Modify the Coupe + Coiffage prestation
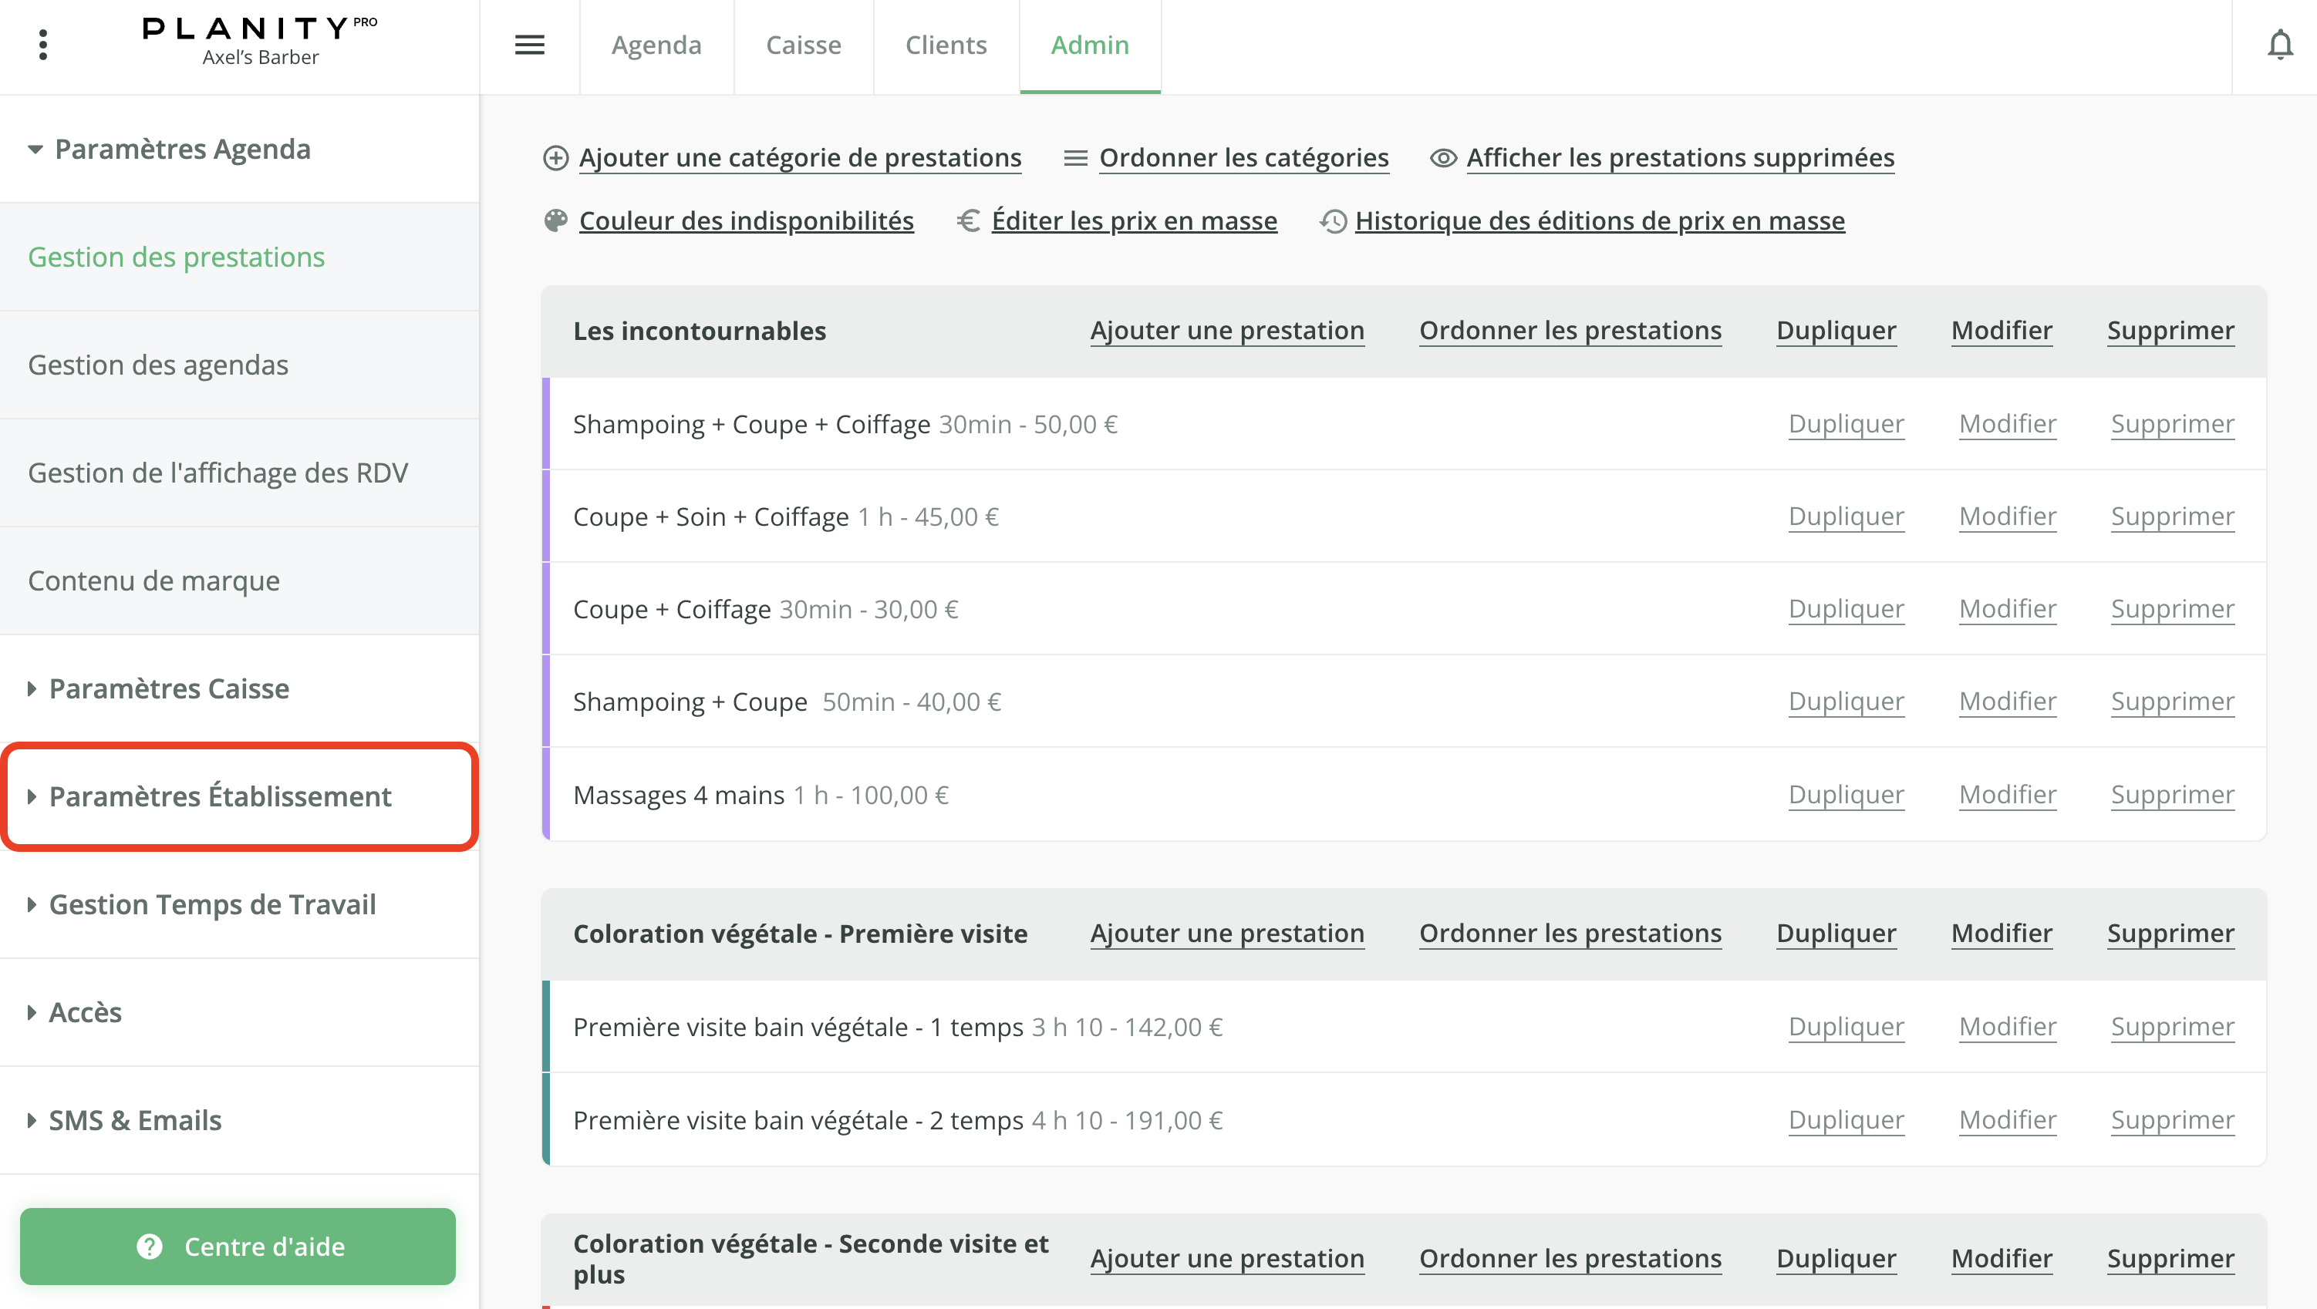The image size is (2317, 1309). click(2008, 607)
